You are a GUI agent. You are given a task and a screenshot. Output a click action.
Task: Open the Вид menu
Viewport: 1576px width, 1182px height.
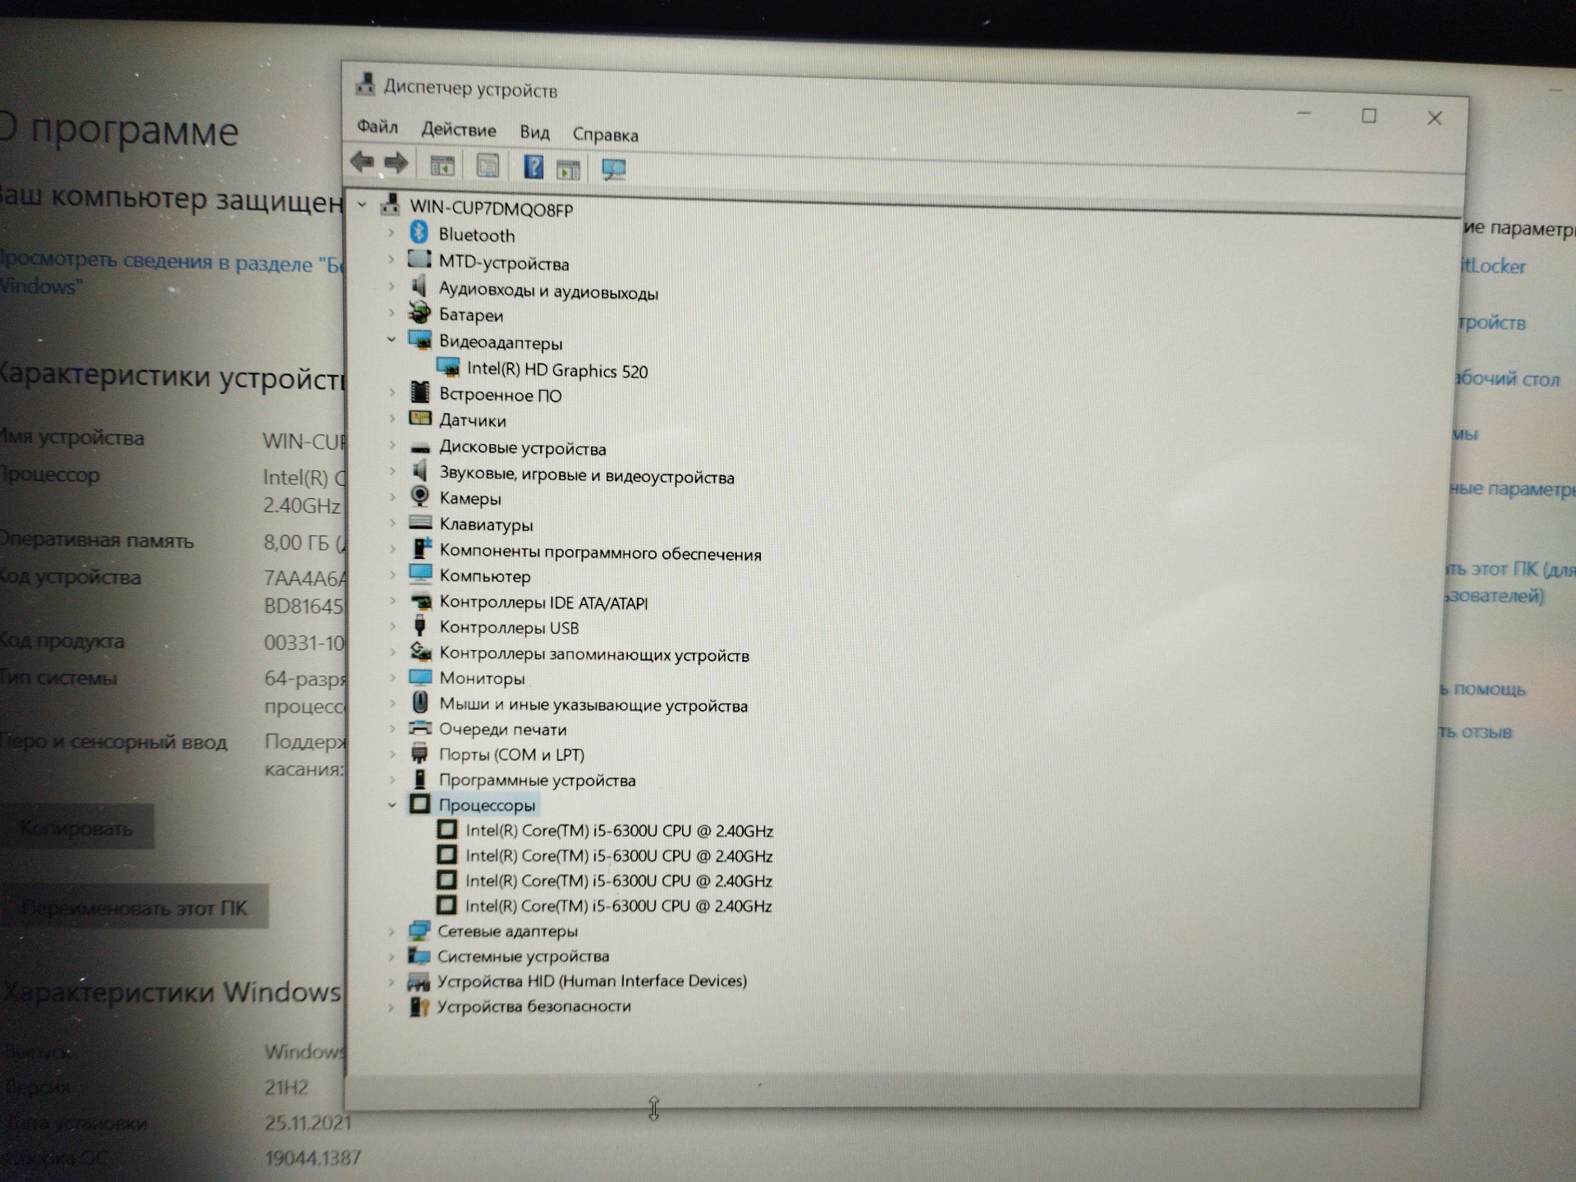534,132
